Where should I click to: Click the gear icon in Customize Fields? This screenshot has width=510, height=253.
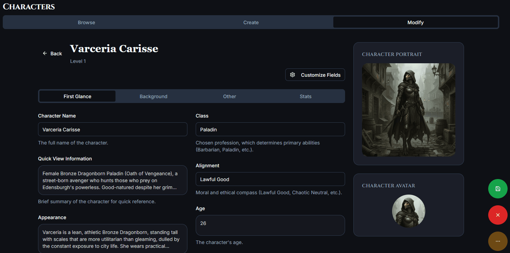coord(293,75)
